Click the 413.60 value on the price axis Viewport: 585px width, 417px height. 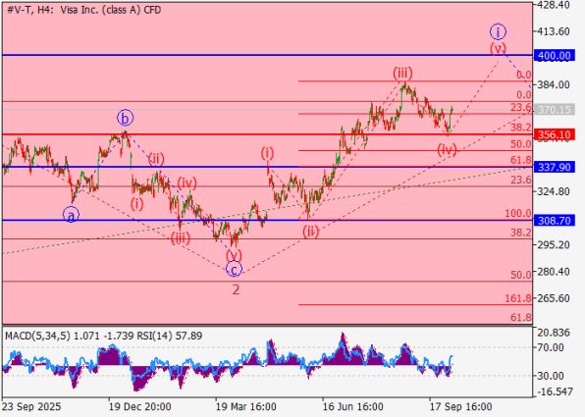(x=554, y=31)
